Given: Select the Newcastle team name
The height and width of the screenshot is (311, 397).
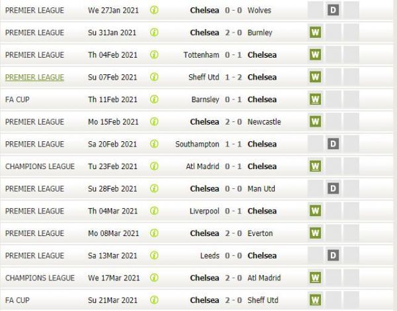Looking at the screenshot, I should 264,122.
